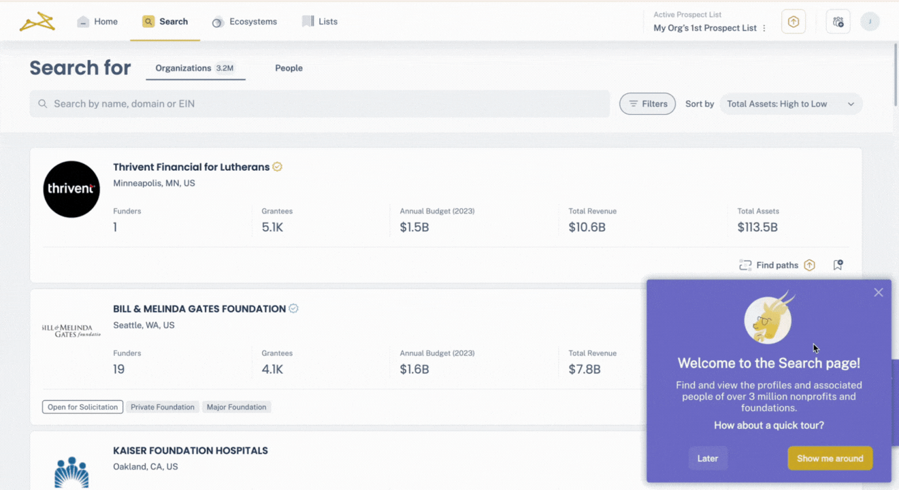Open the three-dot menu beside My Org's Prospect List
899x490 pixels.
765,28
